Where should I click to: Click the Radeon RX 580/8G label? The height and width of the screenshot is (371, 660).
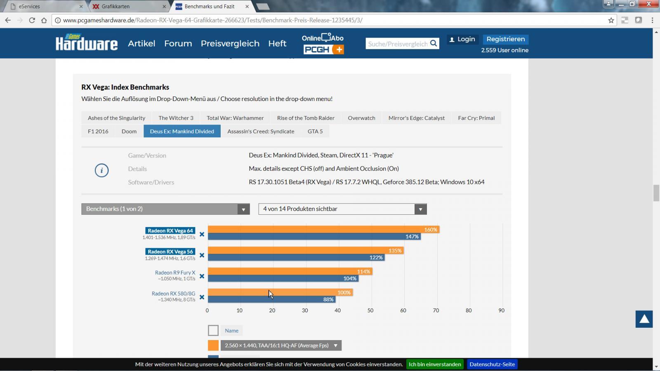[x=174, y=294]
